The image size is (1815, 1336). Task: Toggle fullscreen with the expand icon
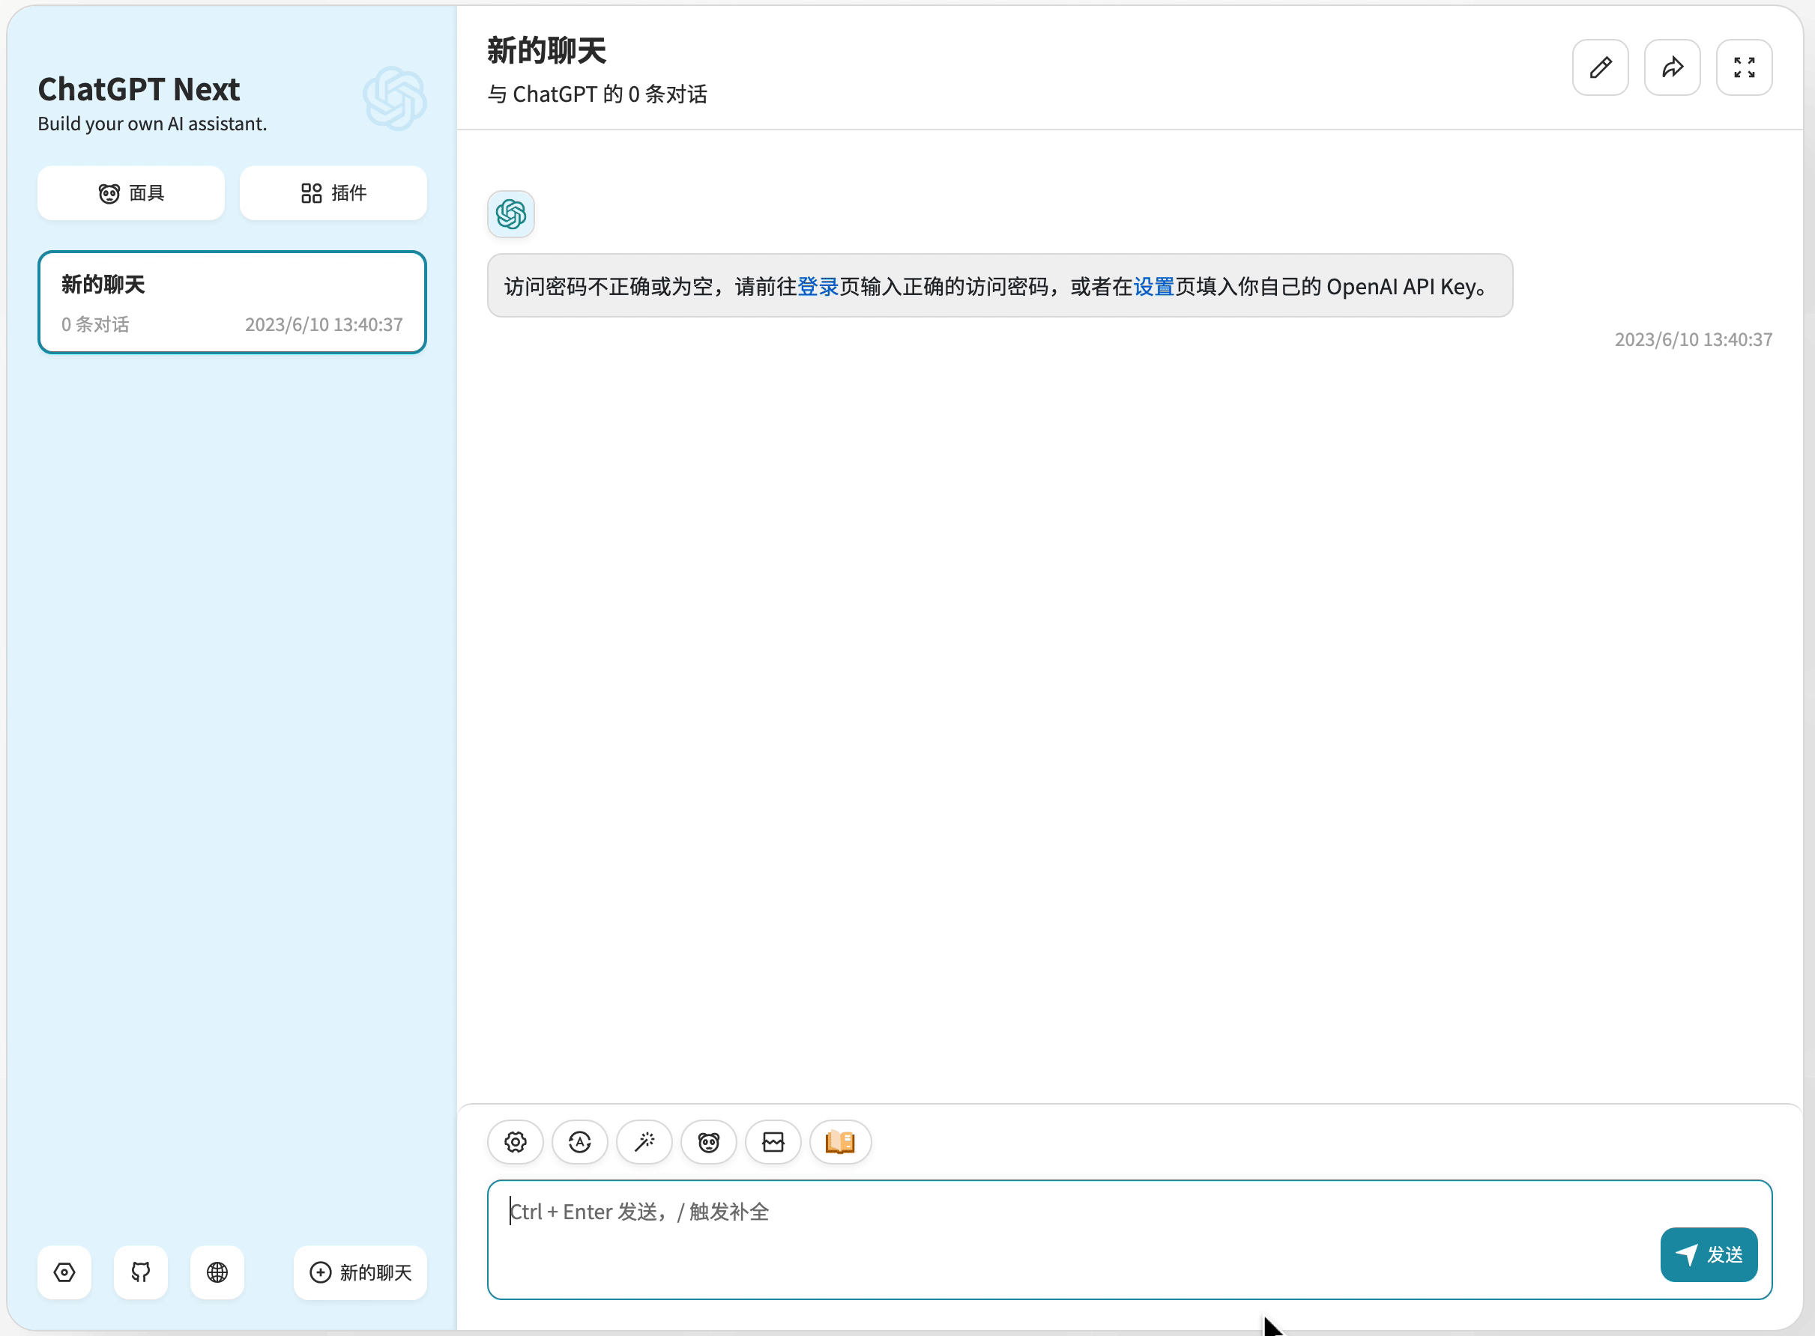[x=1744, y=67]
